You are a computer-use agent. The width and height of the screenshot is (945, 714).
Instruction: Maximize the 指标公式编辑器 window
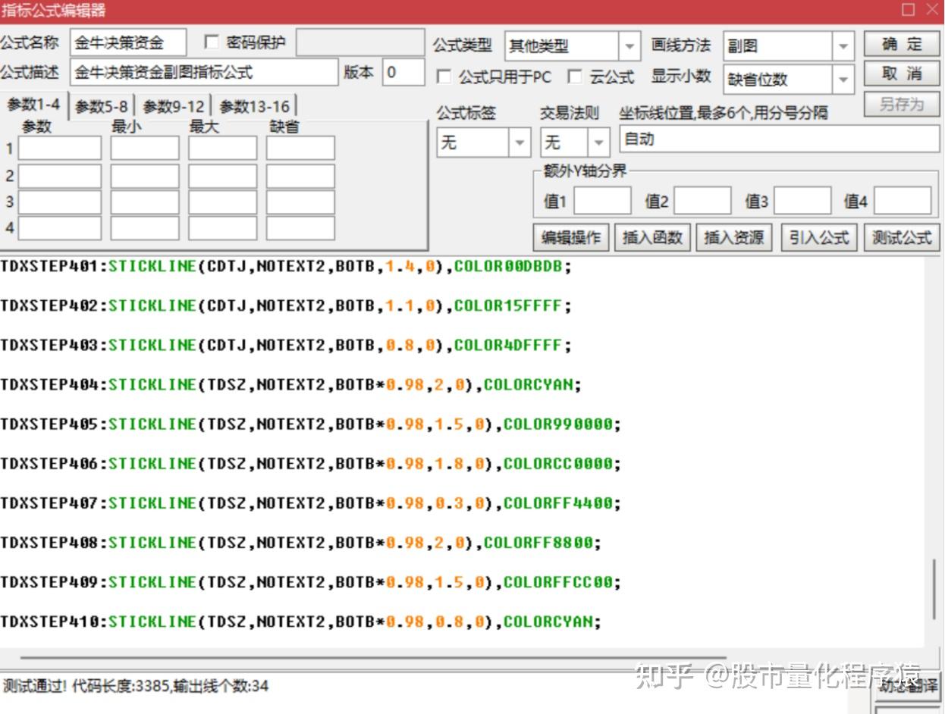tap(908, 10)
